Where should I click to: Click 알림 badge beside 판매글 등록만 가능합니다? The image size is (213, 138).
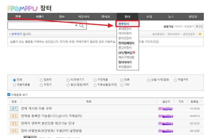point(14,116)
